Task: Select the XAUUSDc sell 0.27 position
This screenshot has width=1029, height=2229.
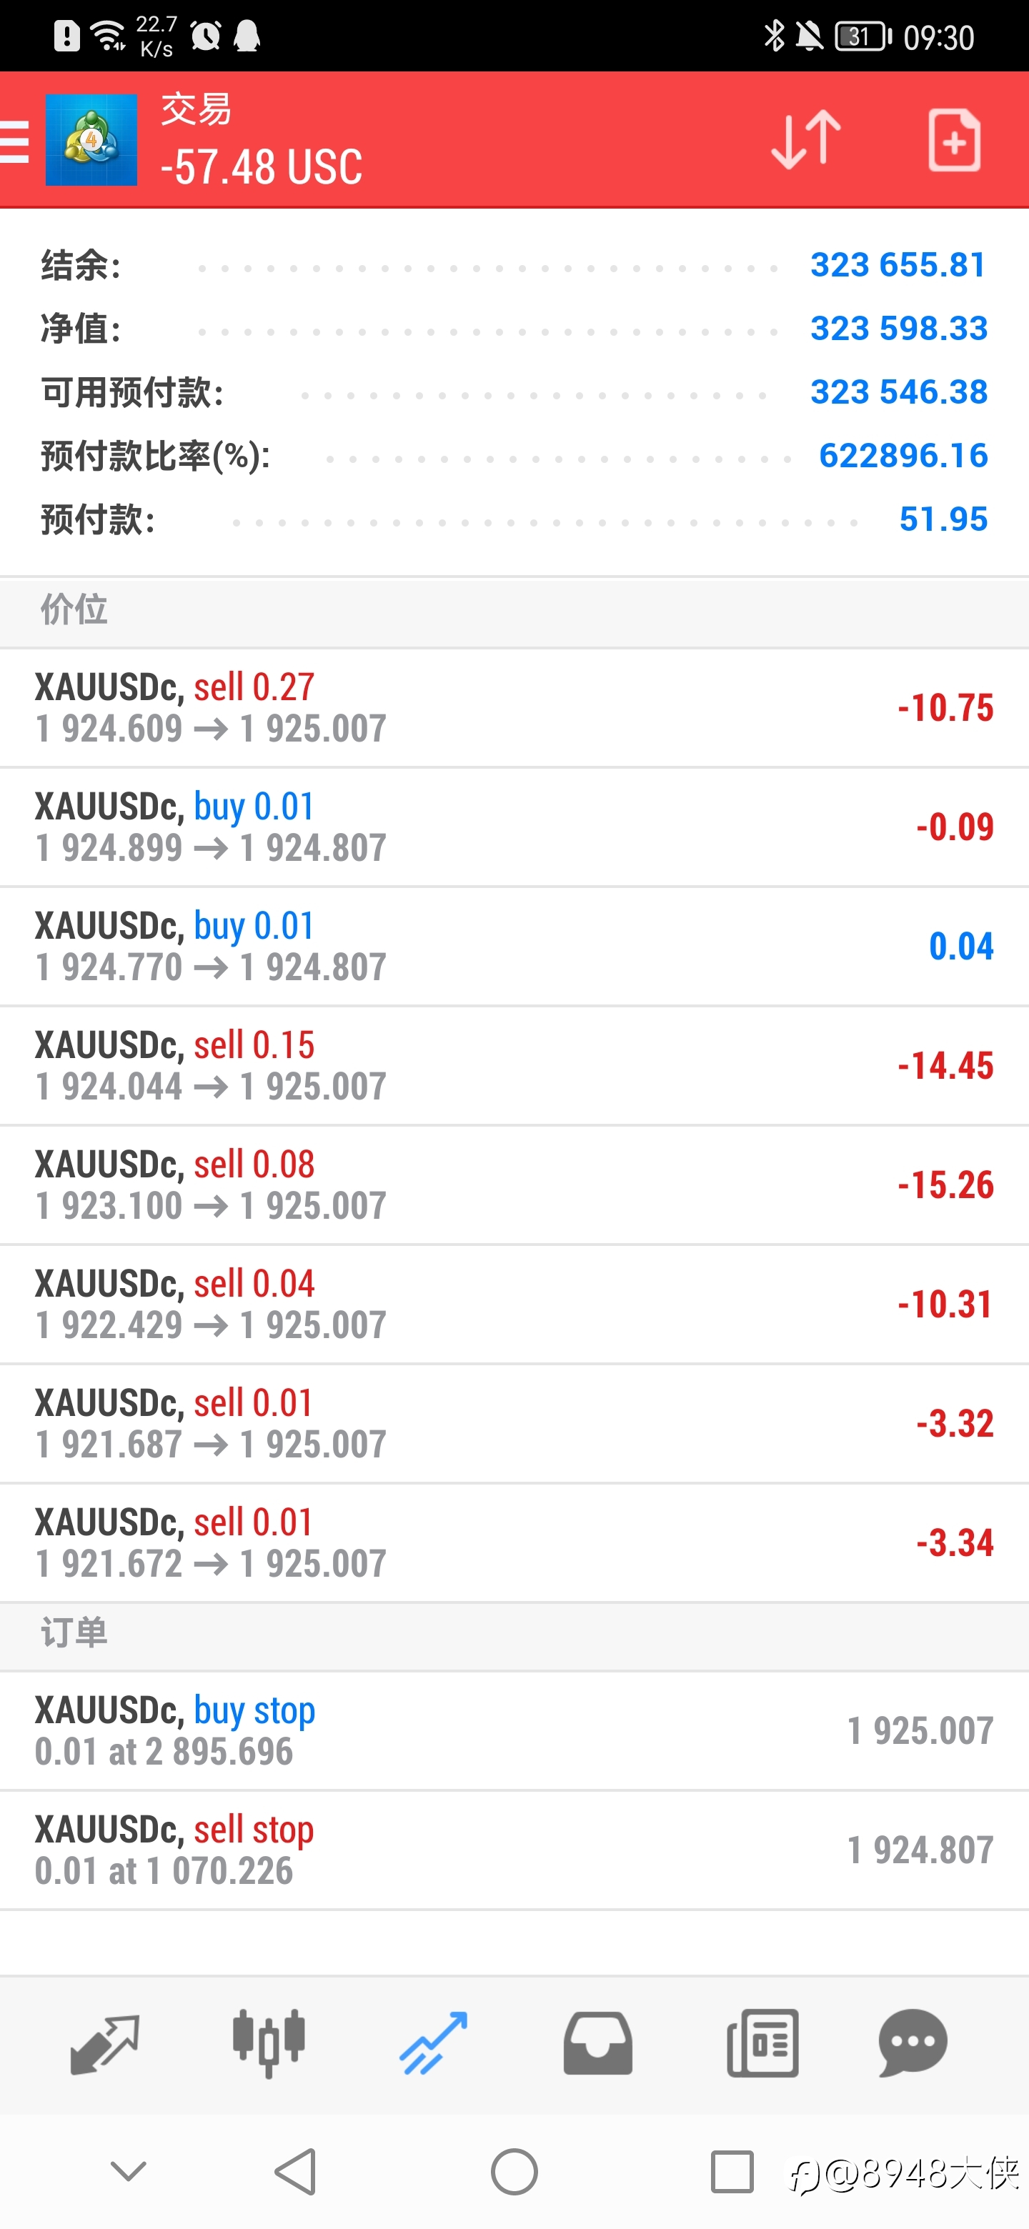Action: click(x=514, y=708)
